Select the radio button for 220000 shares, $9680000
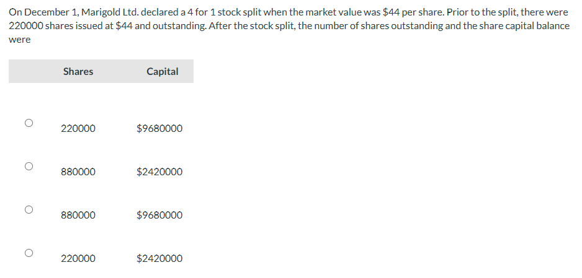The width and height of the screenshot is (582, 278). point(29,123)
